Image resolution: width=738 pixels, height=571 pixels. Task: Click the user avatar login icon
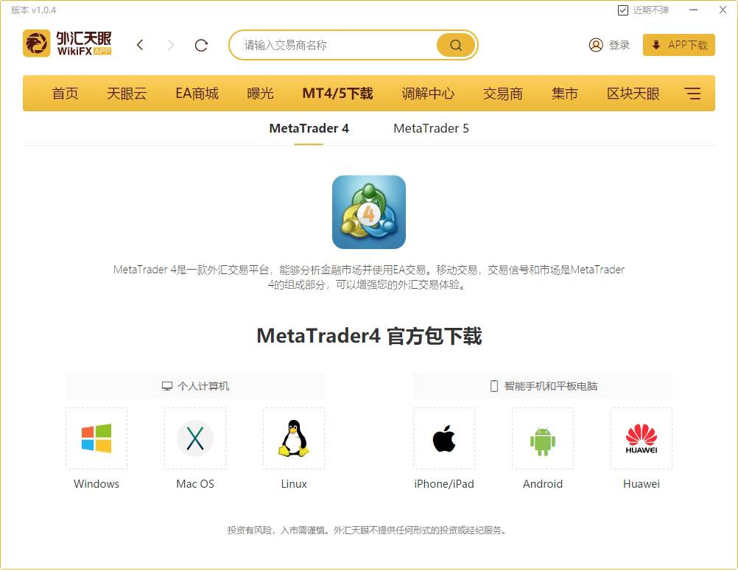[x=596, y=45]
